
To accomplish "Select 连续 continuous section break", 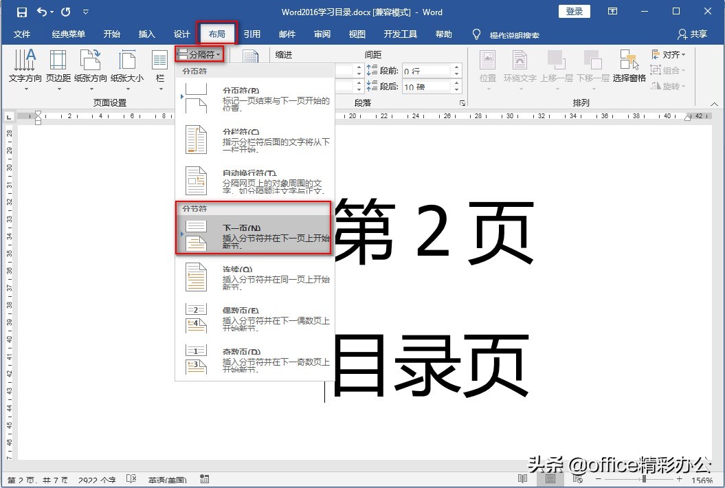I will tap(255, 277).
